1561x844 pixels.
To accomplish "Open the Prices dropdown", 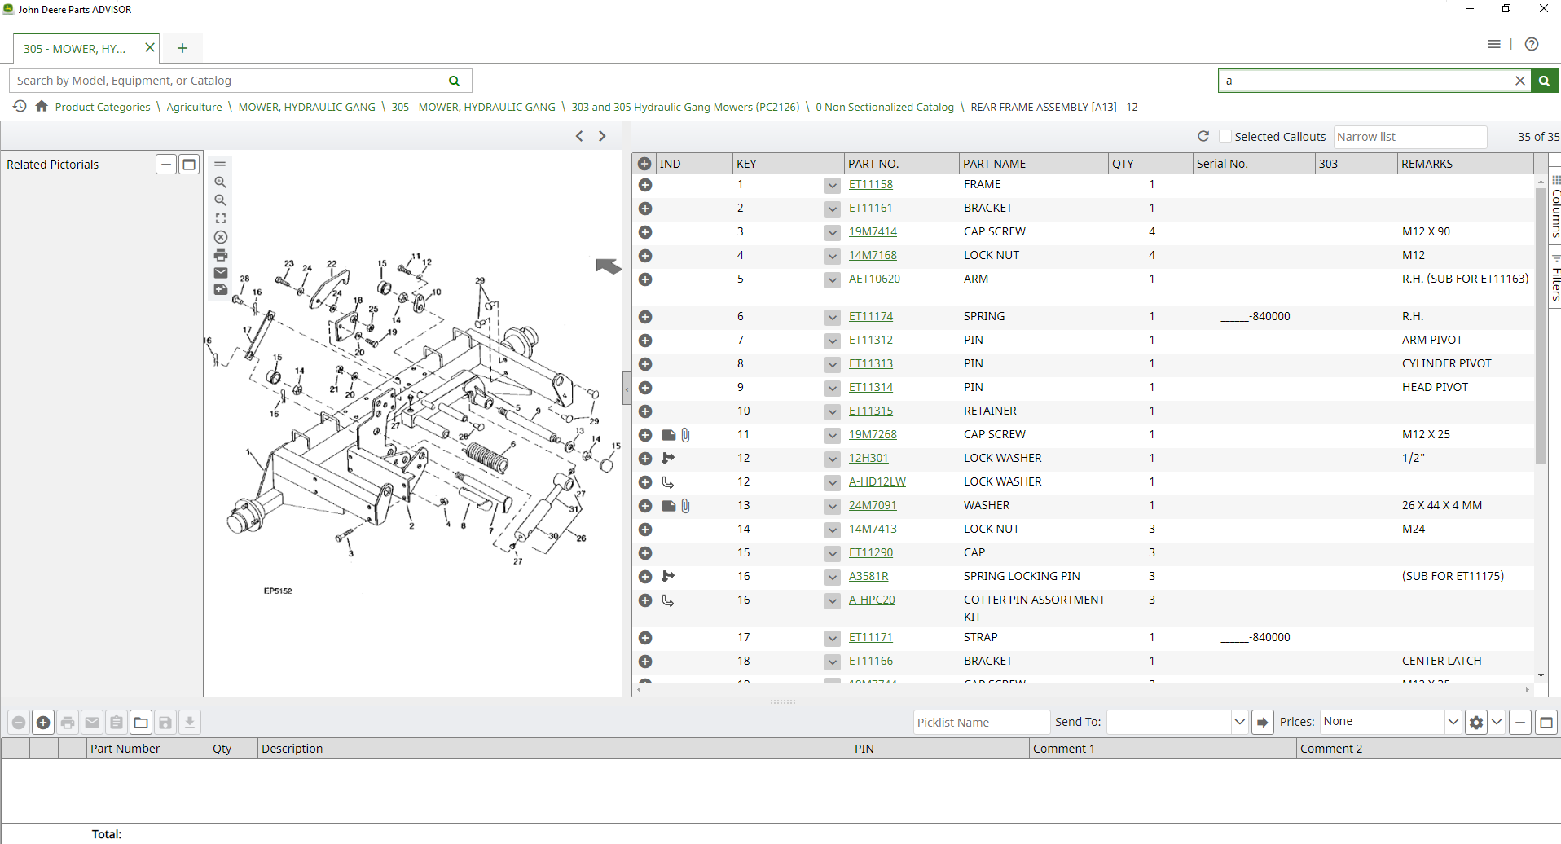I will click(1452, 722).
